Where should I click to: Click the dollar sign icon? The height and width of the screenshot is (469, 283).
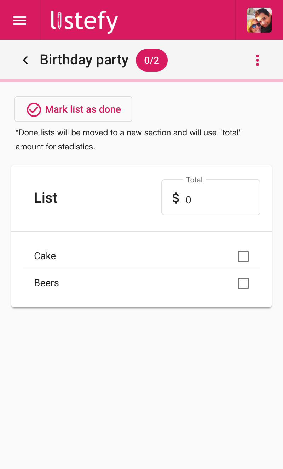click(x=175, y=198)
